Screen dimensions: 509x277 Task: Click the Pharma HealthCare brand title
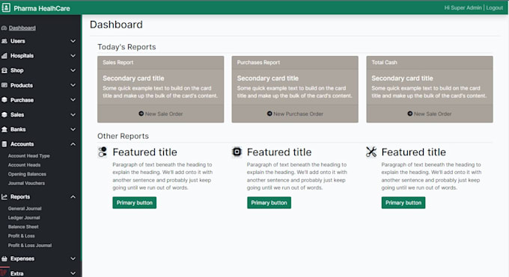coord(42,8)
